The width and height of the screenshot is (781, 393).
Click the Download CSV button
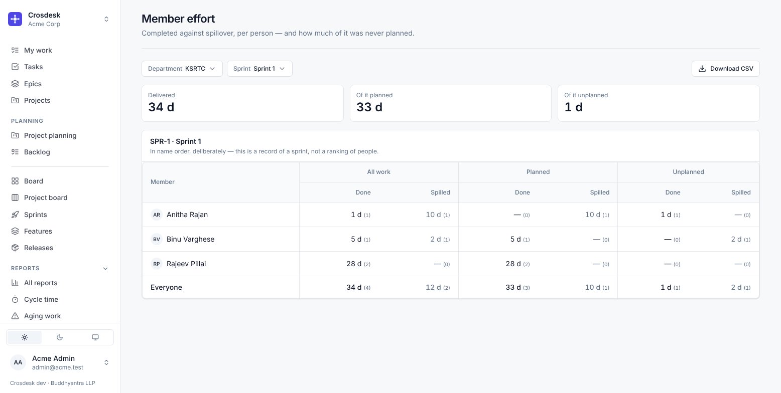[726, 69]
